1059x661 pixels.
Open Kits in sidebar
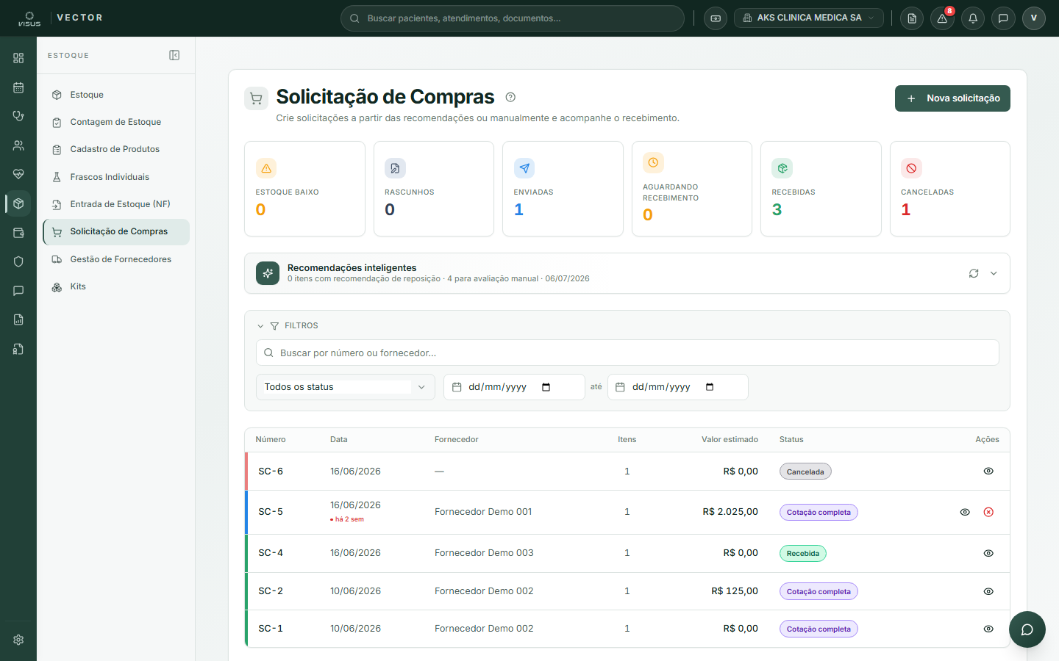tap(116, 286)
